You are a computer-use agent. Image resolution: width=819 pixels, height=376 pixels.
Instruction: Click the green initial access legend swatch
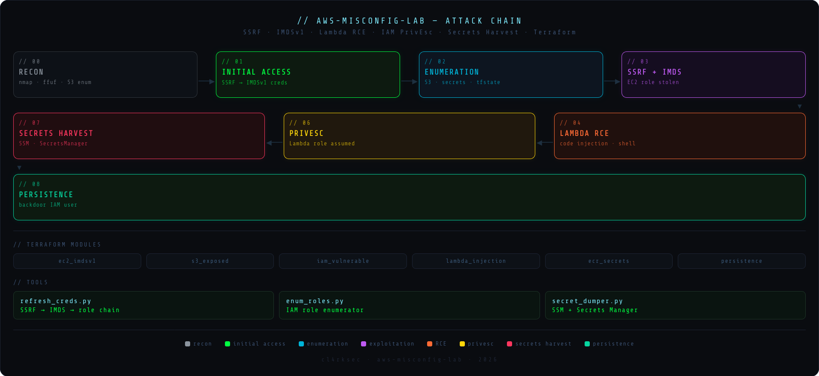tap(227, 344)
